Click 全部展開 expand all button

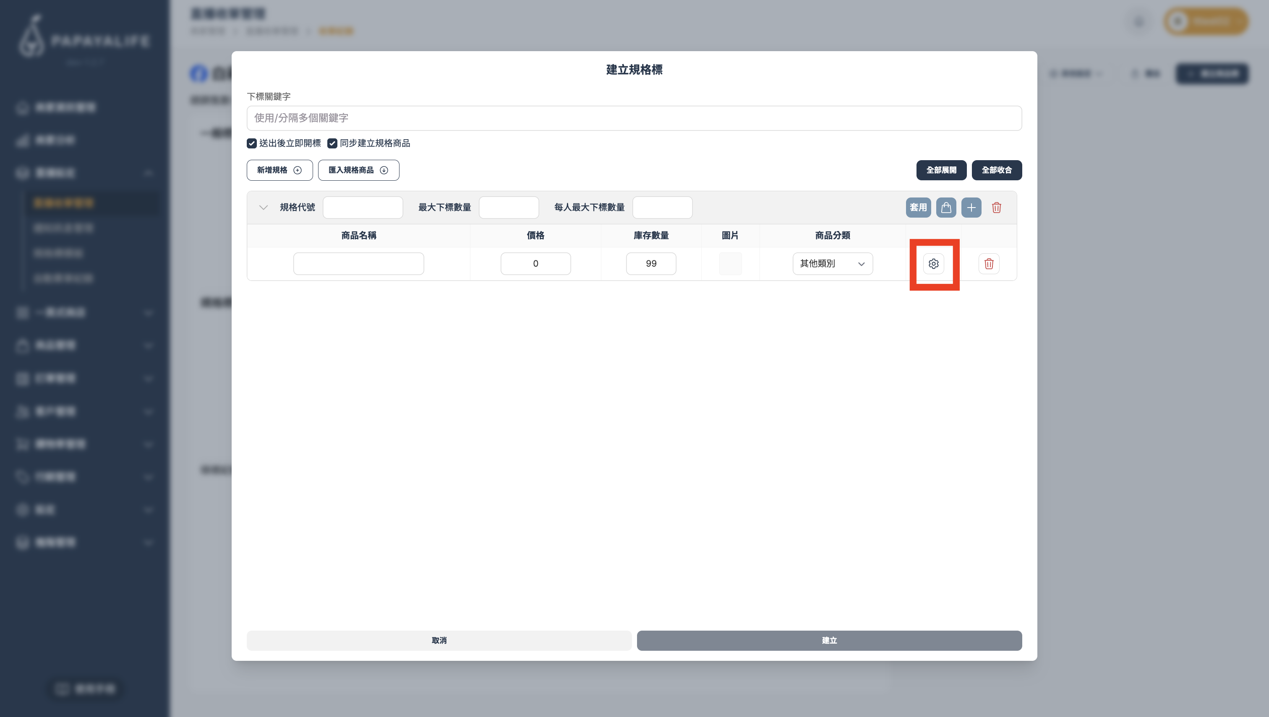941,170
